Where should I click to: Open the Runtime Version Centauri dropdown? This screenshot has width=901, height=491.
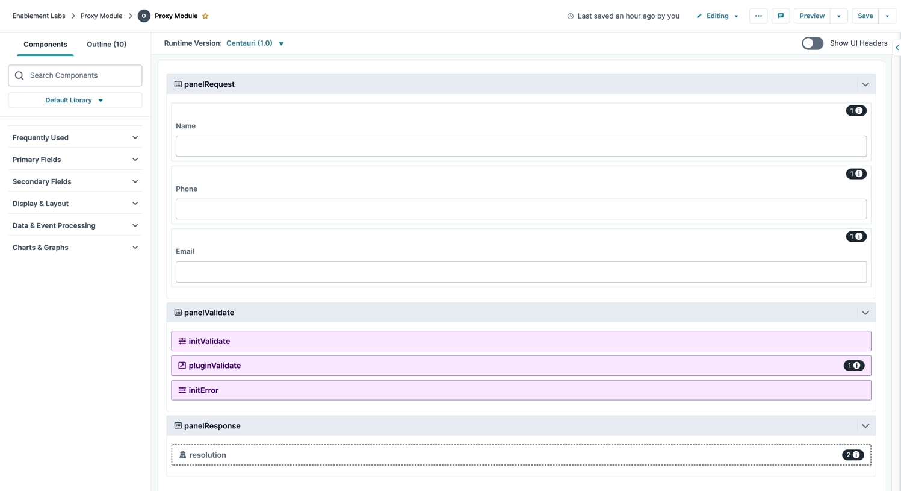[x=254, y=43]
